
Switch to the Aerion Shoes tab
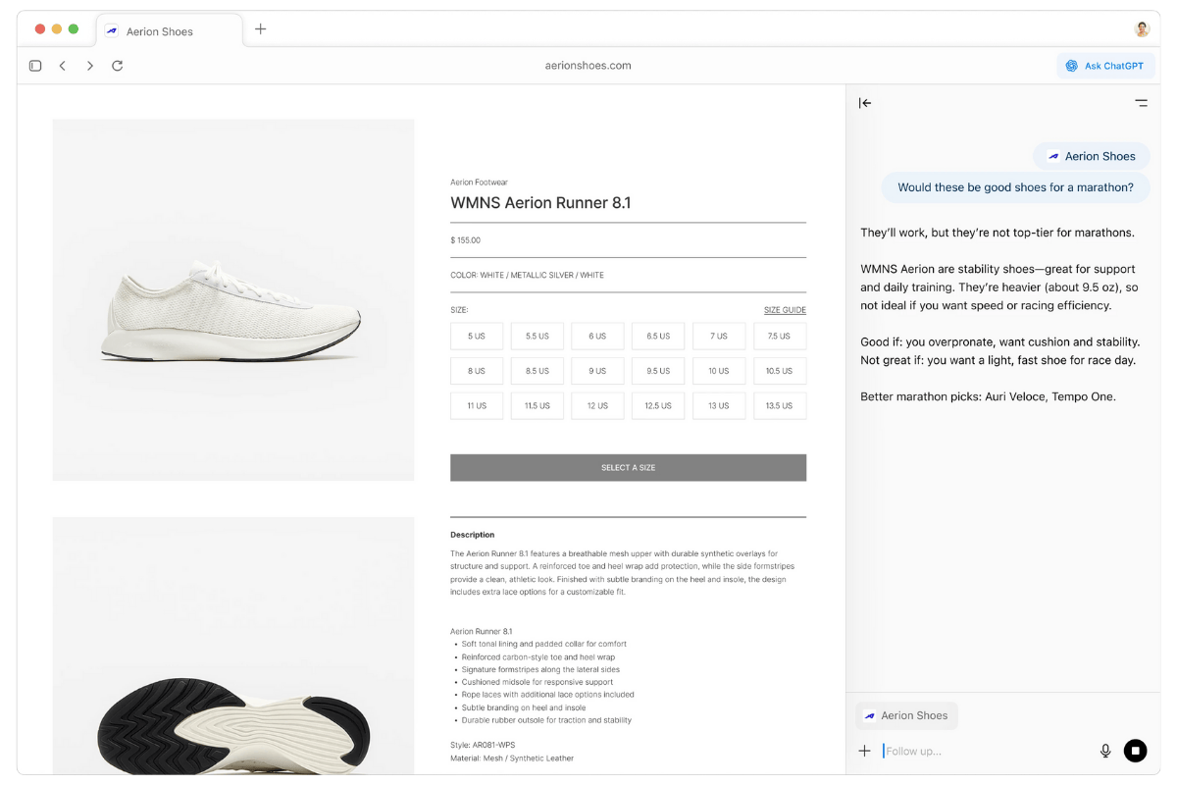click(x=169, y=31)
